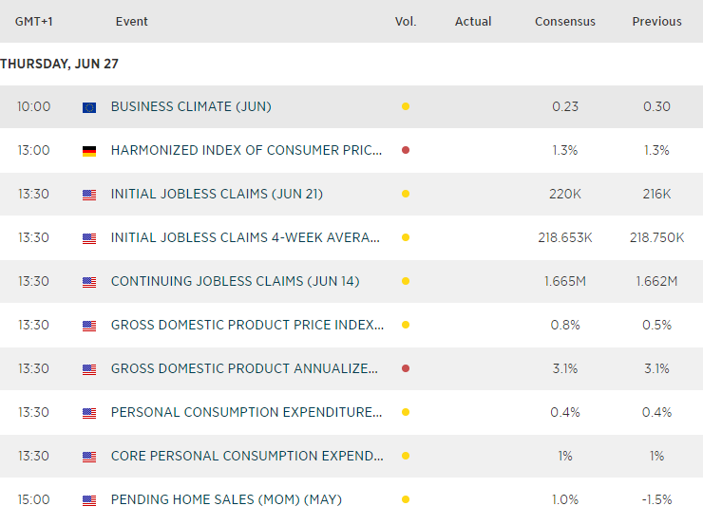Image resolution: width=703 pixels, height=525 pixels.
Task: Open Initial Jobless Claims 4-Week Average event
Action: (x=246, y=237)
